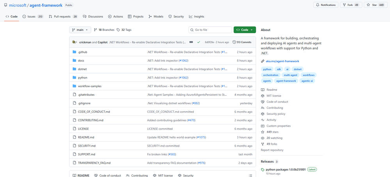Click the repository icon beside microsoft
This screenshot has height=177, width=390.
coord(6,5)
